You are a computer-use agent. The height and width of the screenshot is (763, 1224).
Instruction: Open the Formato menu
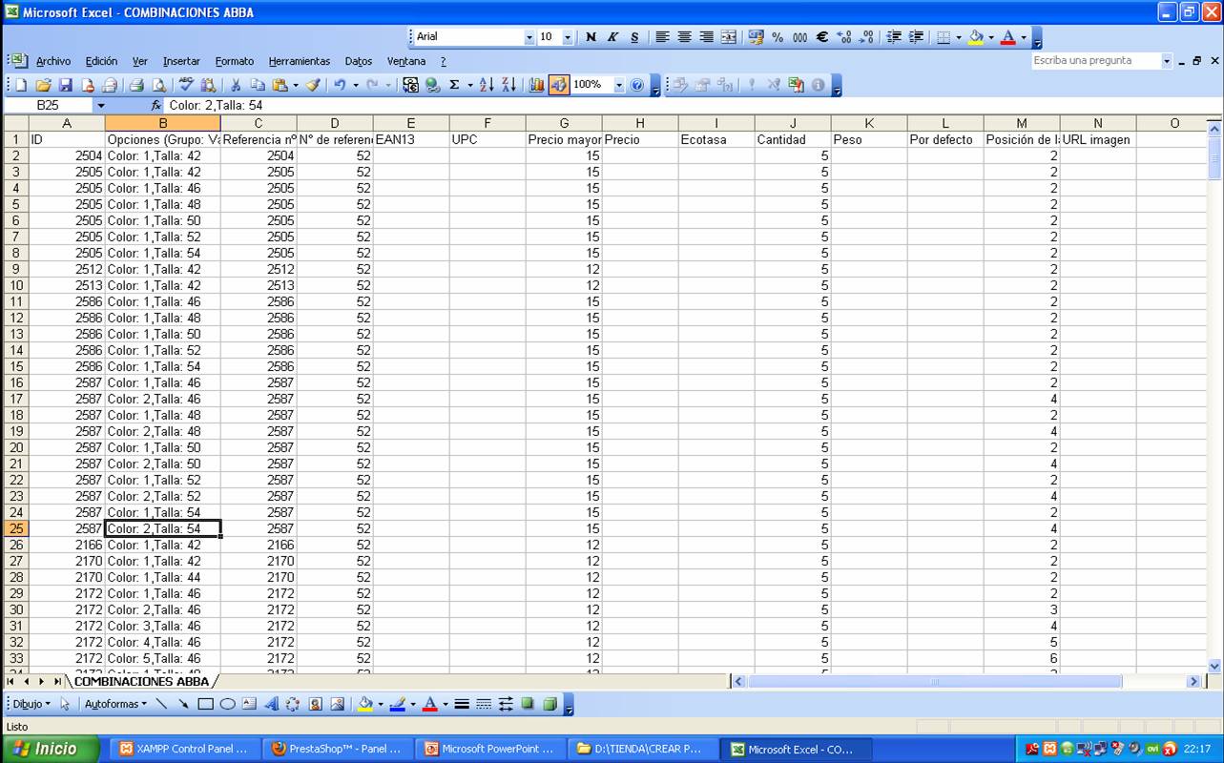click(x=235, y=61)
